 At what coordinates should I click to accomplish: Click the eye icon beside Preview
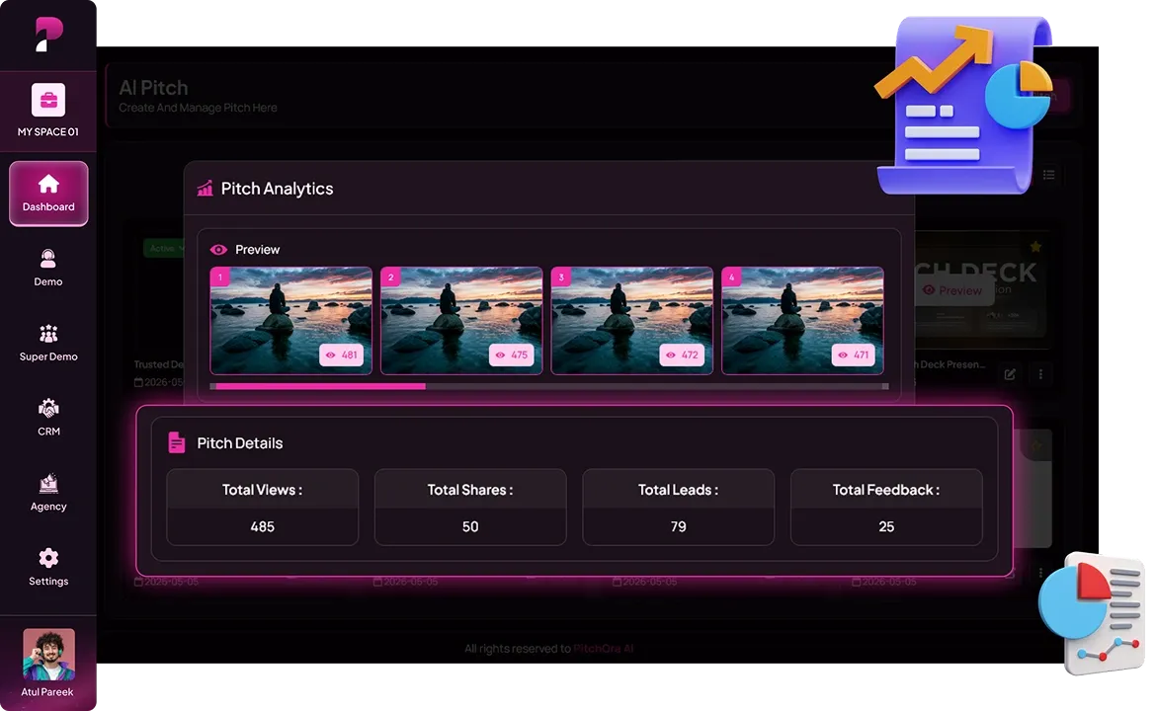pyautogui.click(x=219, y=250)
